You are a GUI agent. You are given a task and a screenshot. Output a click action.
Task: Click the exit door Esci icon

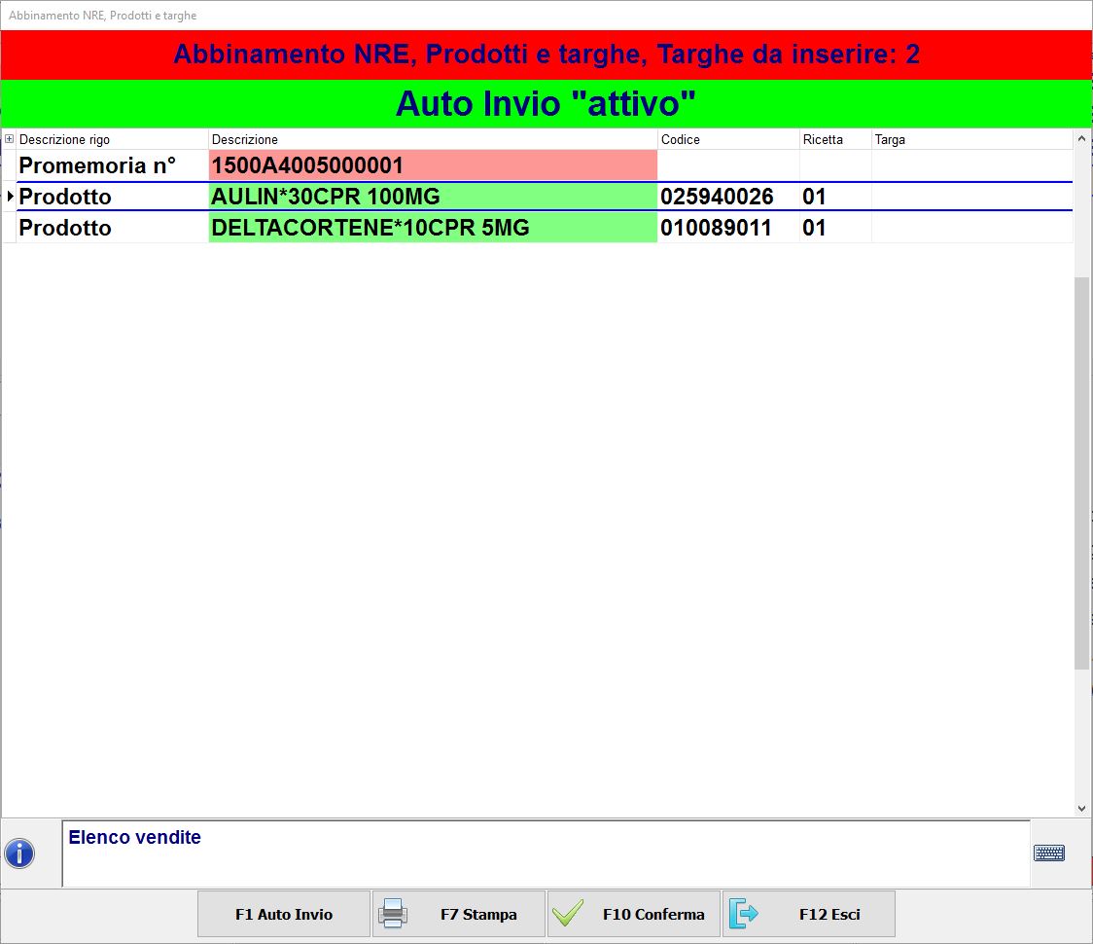742,914
